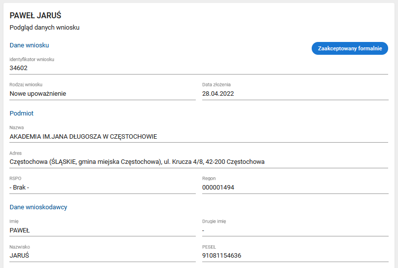Select the 'Dane wniosku' section header
Viewport: 398px width, 268px height.
[29, 45]
